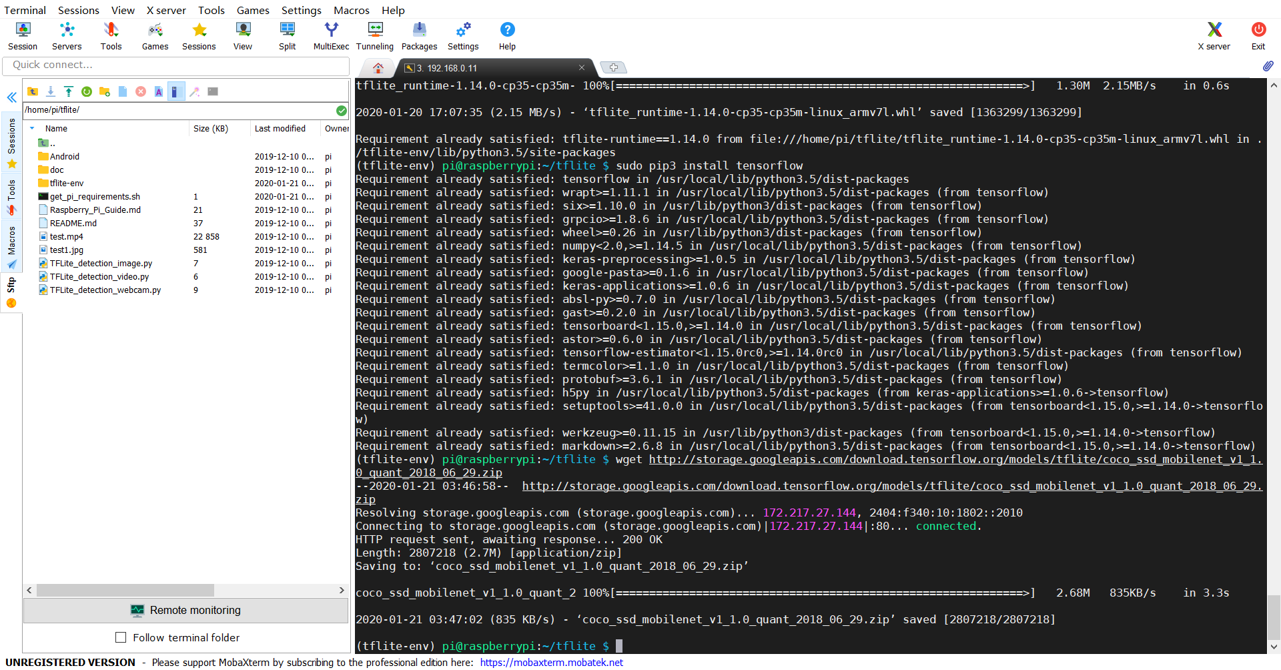Open the Tunneling toolbar icon
The image size is (1281, 670).
[x=375, y=36]
